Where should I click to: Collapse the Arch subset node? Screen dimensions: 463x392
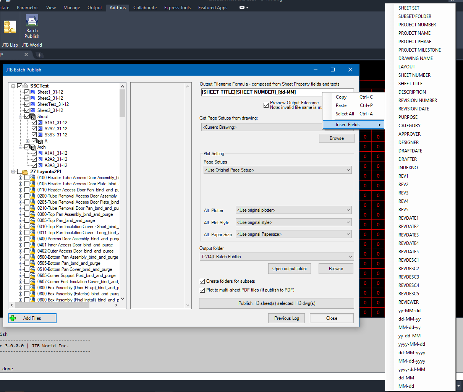point(21,147)
